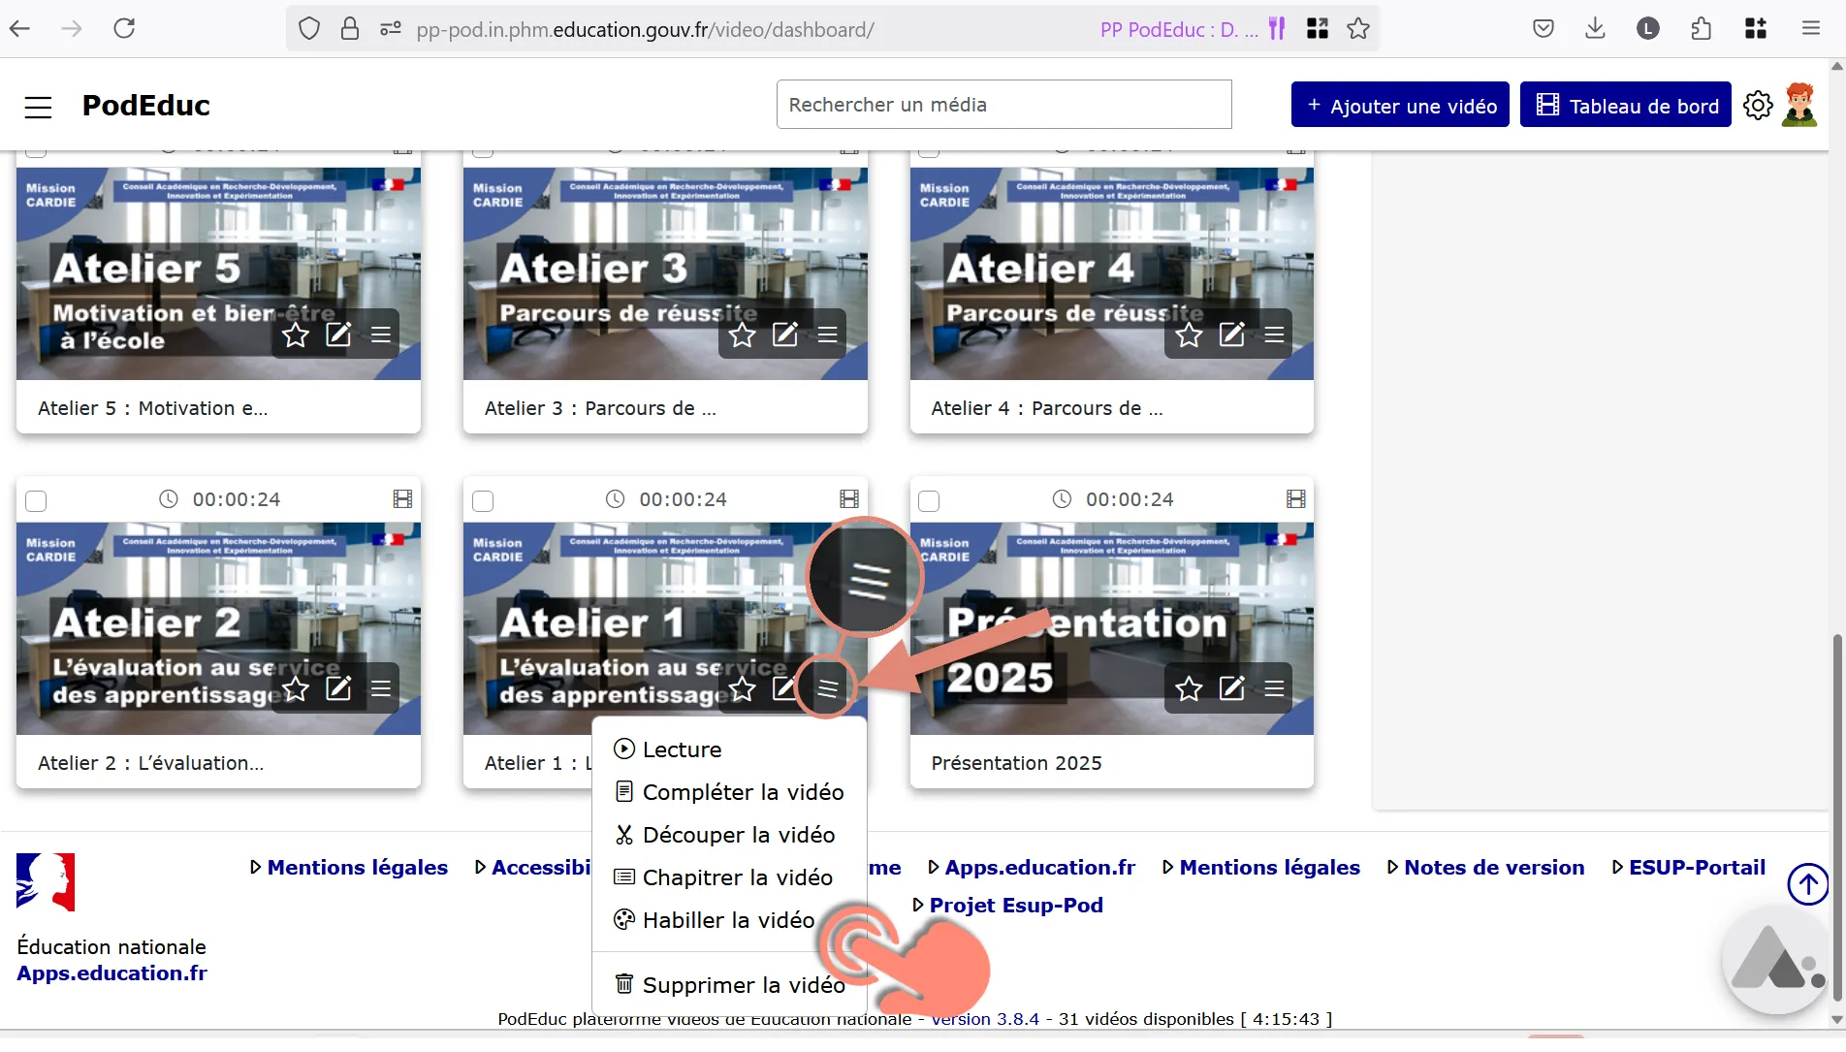Image resolution: width=1846 pixels, height=1052 pixels.
Task: Select the Présentation 2025 video checkbox
Action: (929, 501)
